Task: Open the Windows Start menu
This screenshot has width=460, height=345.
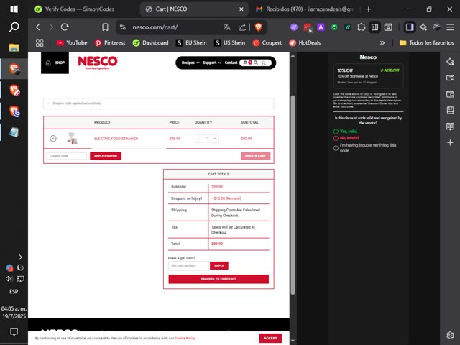Action: coord(14,9)
